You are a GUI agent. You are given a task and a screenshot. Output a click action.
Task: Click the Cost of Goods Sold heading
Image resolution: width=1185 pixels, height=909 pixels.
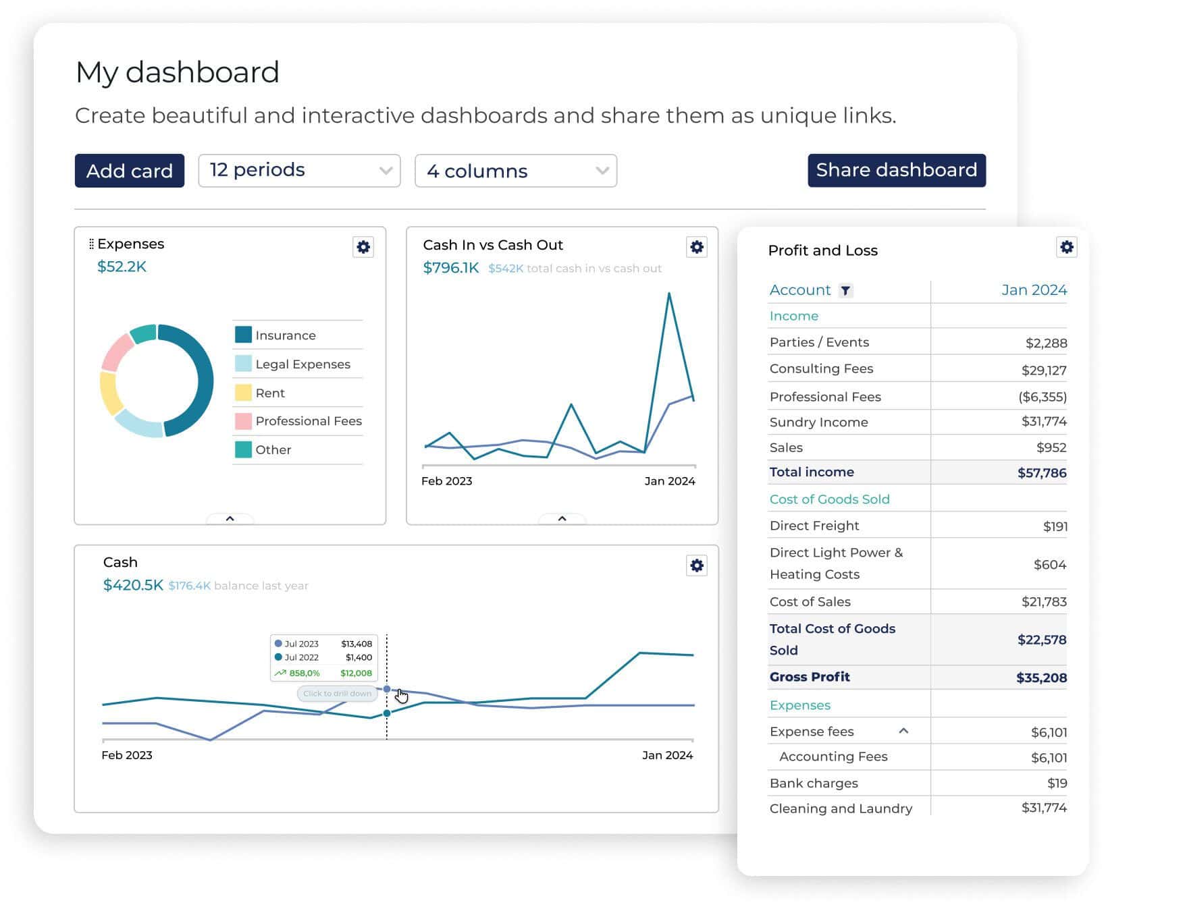pos(829,499)
